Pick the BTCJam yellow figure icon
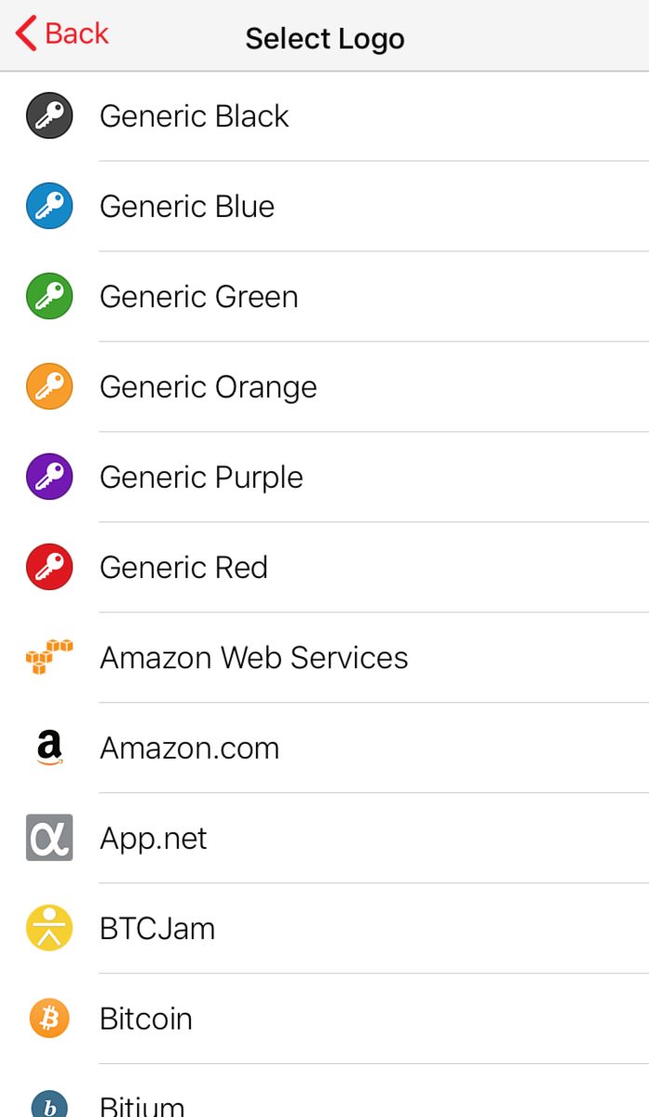This screenshot has width=649, height=1117. (49, 928)
